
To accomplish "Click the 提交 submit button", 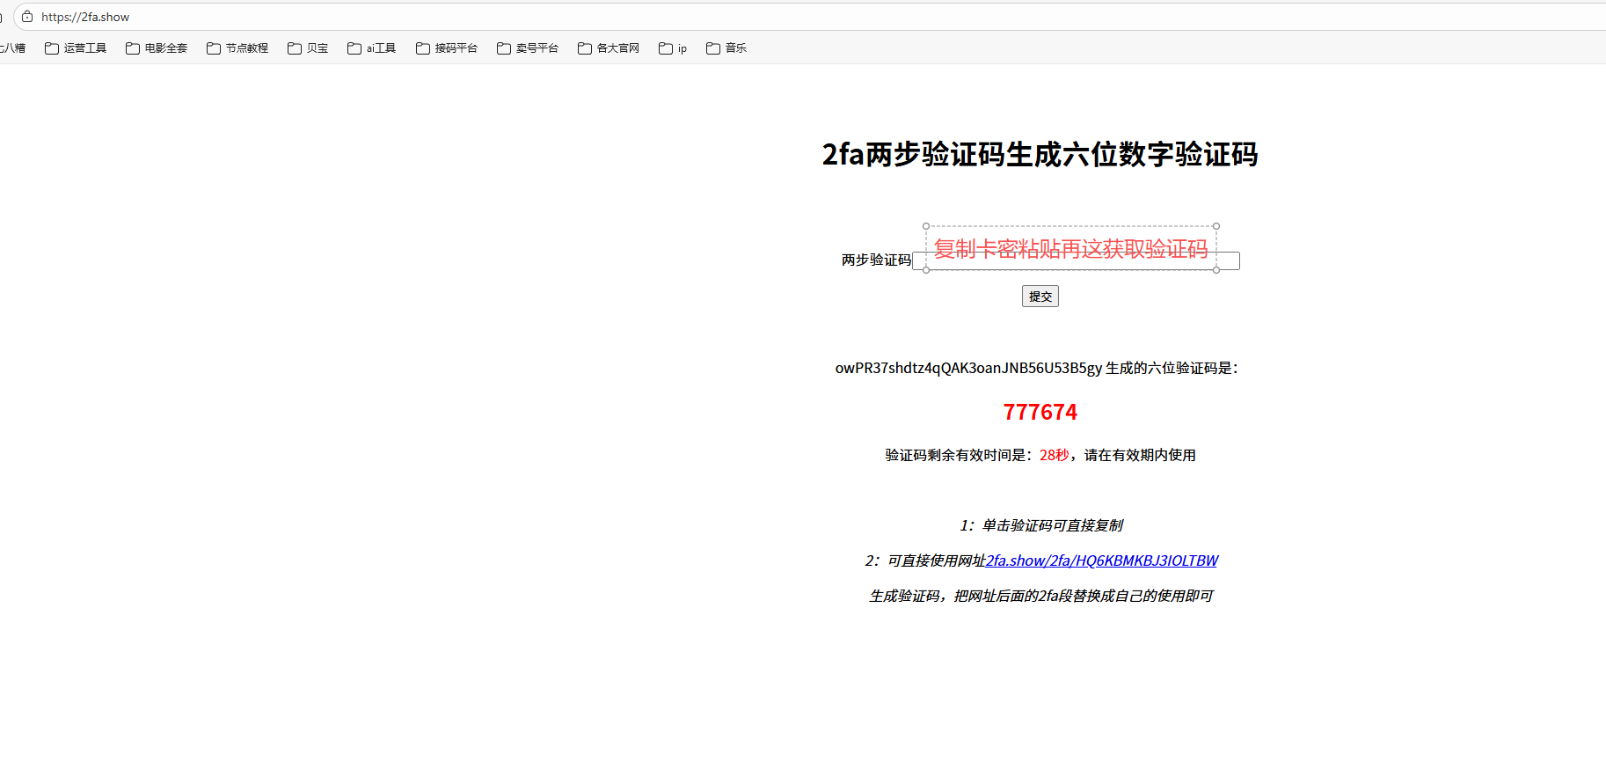I will [1040, 297].
